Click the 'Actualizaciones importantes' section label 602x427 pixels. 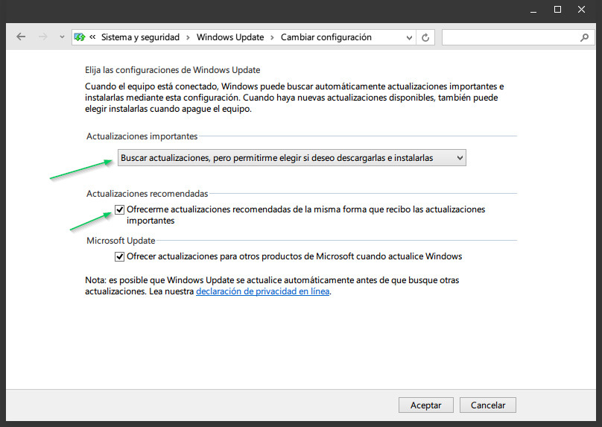[x=142, y=136]
